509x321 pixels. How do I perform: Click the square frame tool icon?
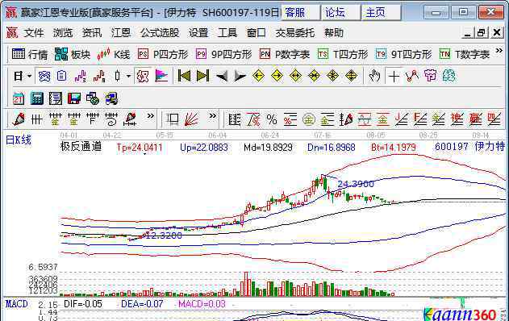click(x=173, y=119)
